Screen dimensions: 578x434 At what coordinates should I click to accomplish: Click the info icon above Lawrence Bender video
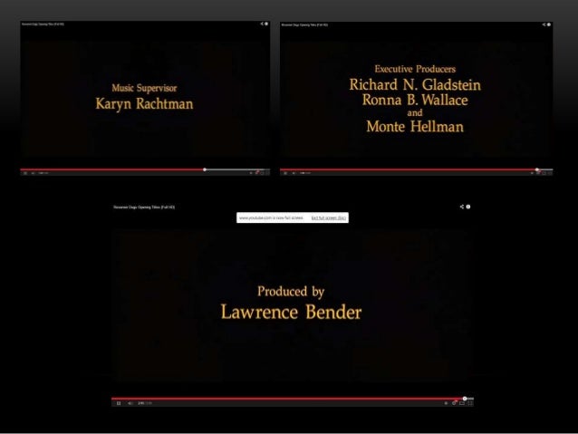click(x=468, y=207)
